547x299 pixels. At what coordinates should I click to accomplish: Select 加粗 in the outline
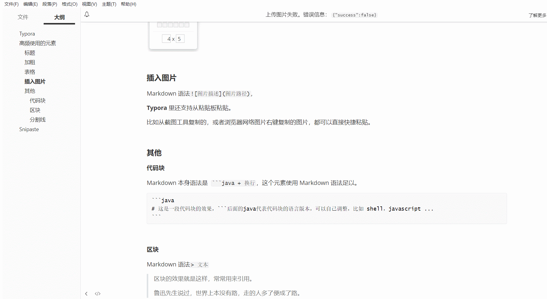click(30, 62)
